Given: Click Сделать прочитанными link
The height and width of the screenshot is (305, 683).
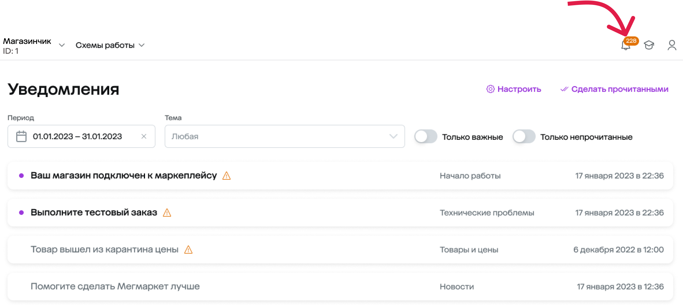Looking at the screenshot, I should (619, 89).
